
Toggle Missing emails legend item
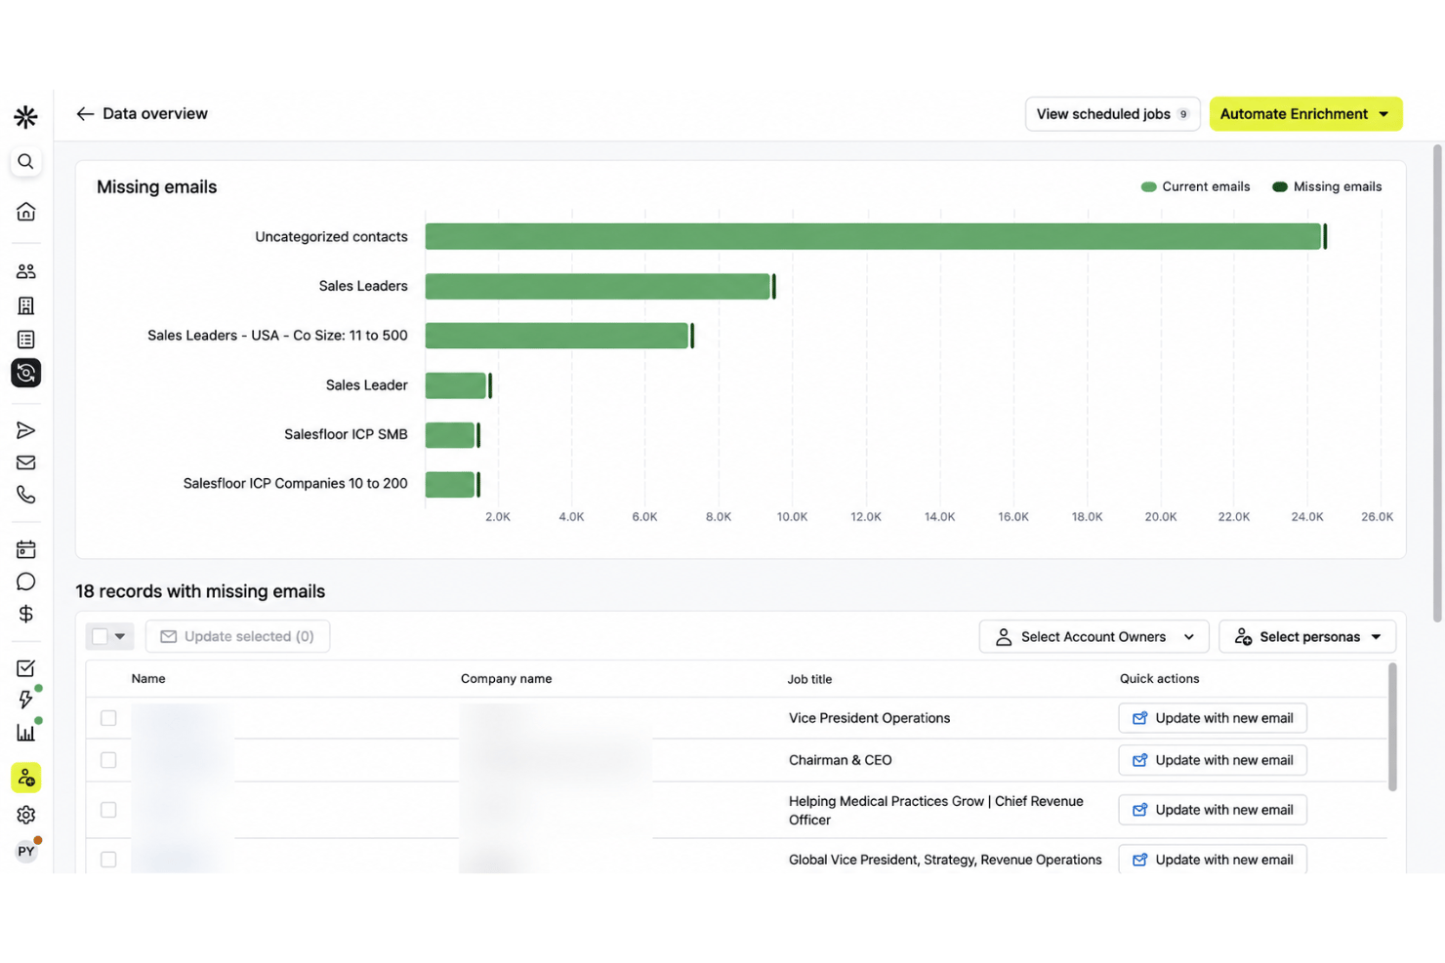pos(1327,186)
